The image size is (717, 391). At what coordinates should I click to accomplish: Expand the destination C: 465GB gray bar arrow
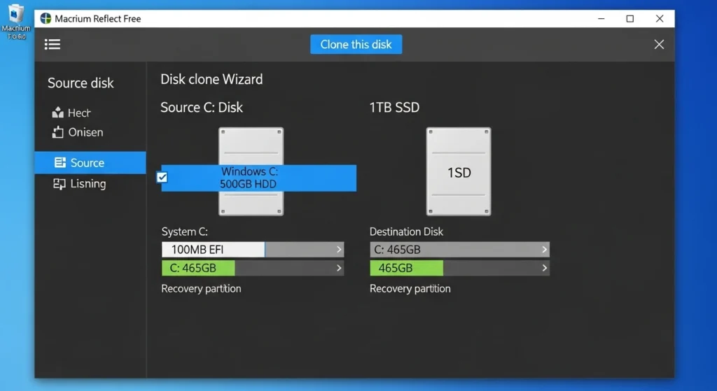(544, 250)
